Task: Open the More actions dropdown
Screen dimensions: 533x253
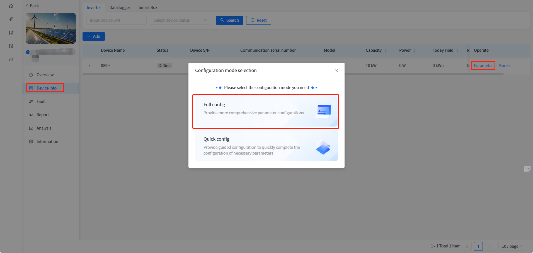Action: pos(505,66)
